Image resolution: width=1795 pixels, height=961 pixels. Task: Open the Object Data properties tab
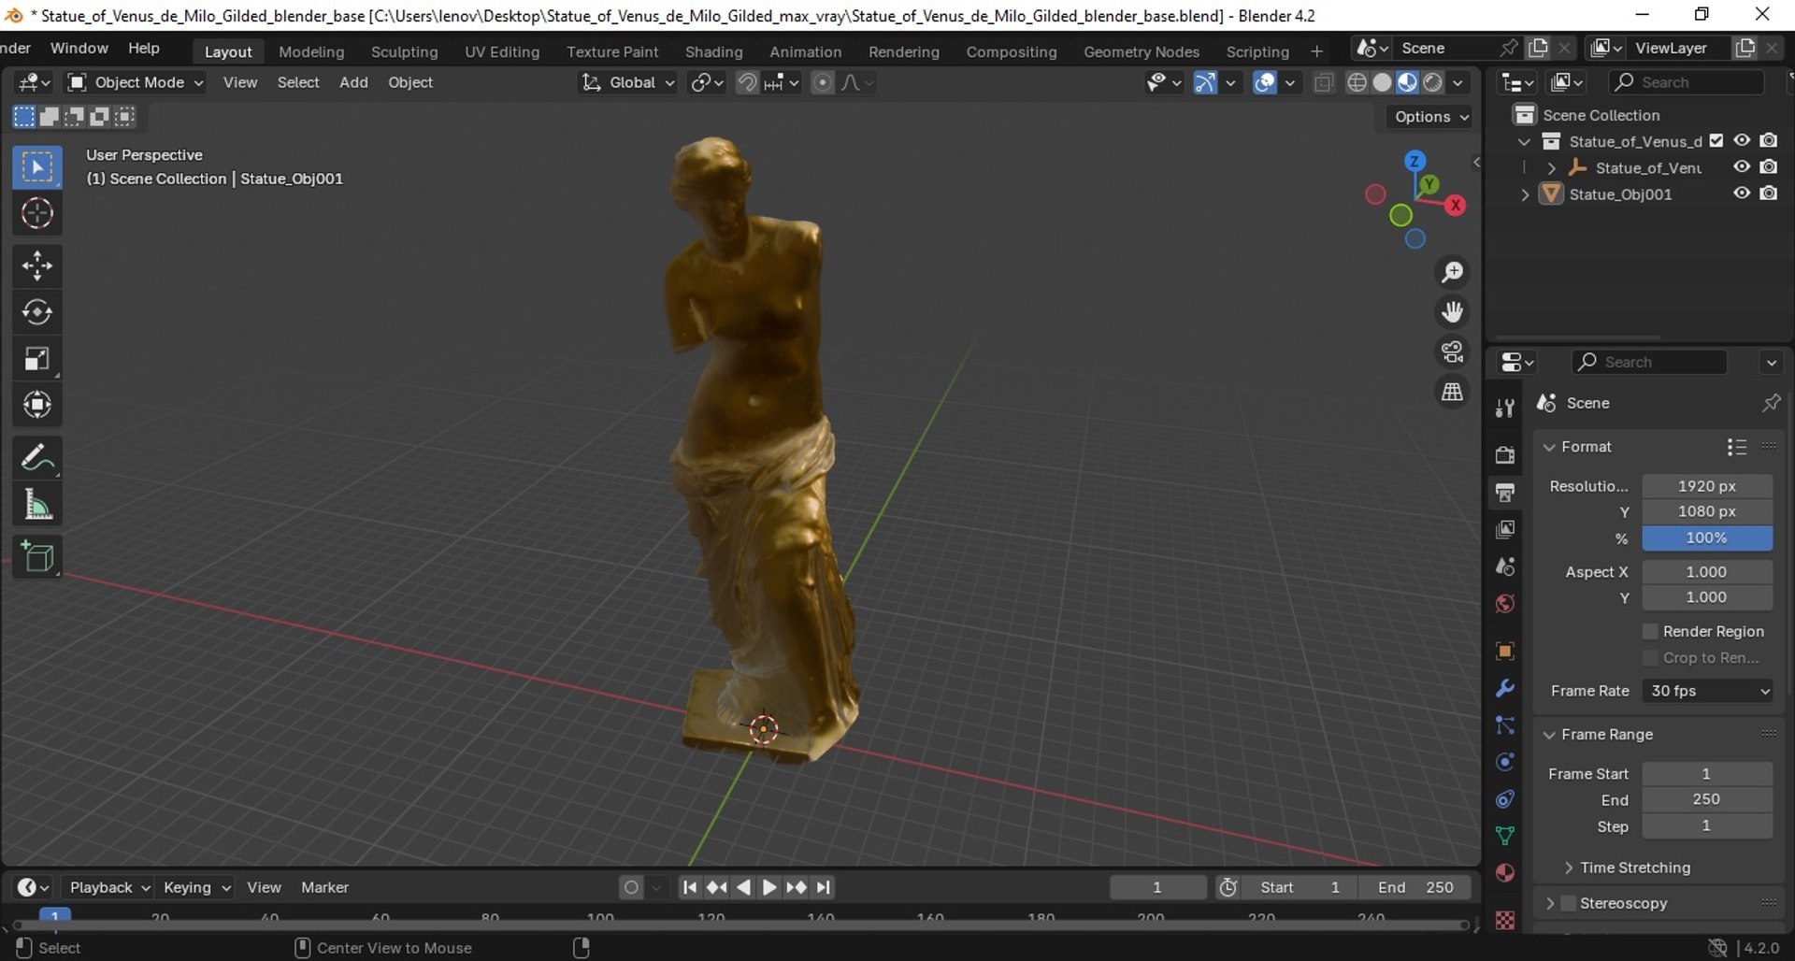coord(1505,836)
